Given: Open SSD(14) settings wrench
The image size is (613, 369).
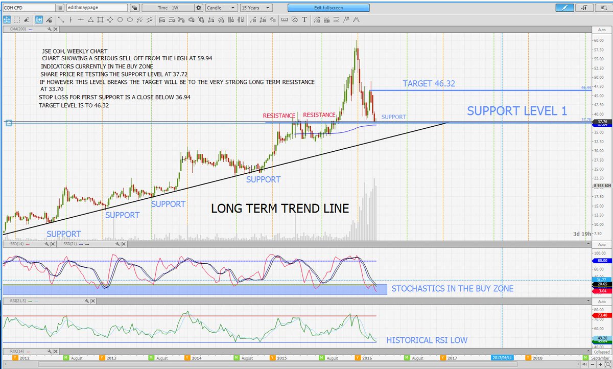Looking at the screenshot, I should pyautogui.click(x=48, y=244).
